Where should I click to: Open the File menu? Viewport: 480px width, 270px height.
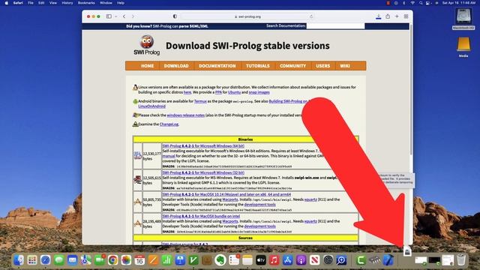[x=31, y=3]
